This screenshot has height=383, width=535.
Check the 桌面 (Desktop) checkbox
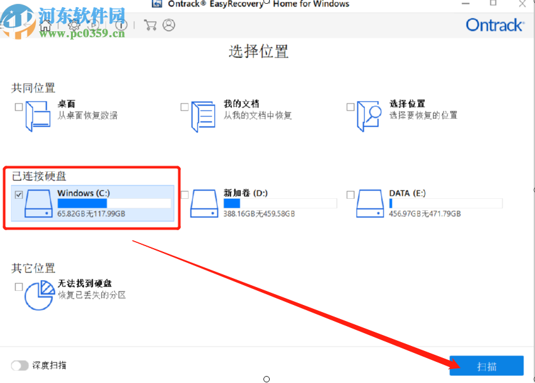pyautogui.click(x=19, y=107)
